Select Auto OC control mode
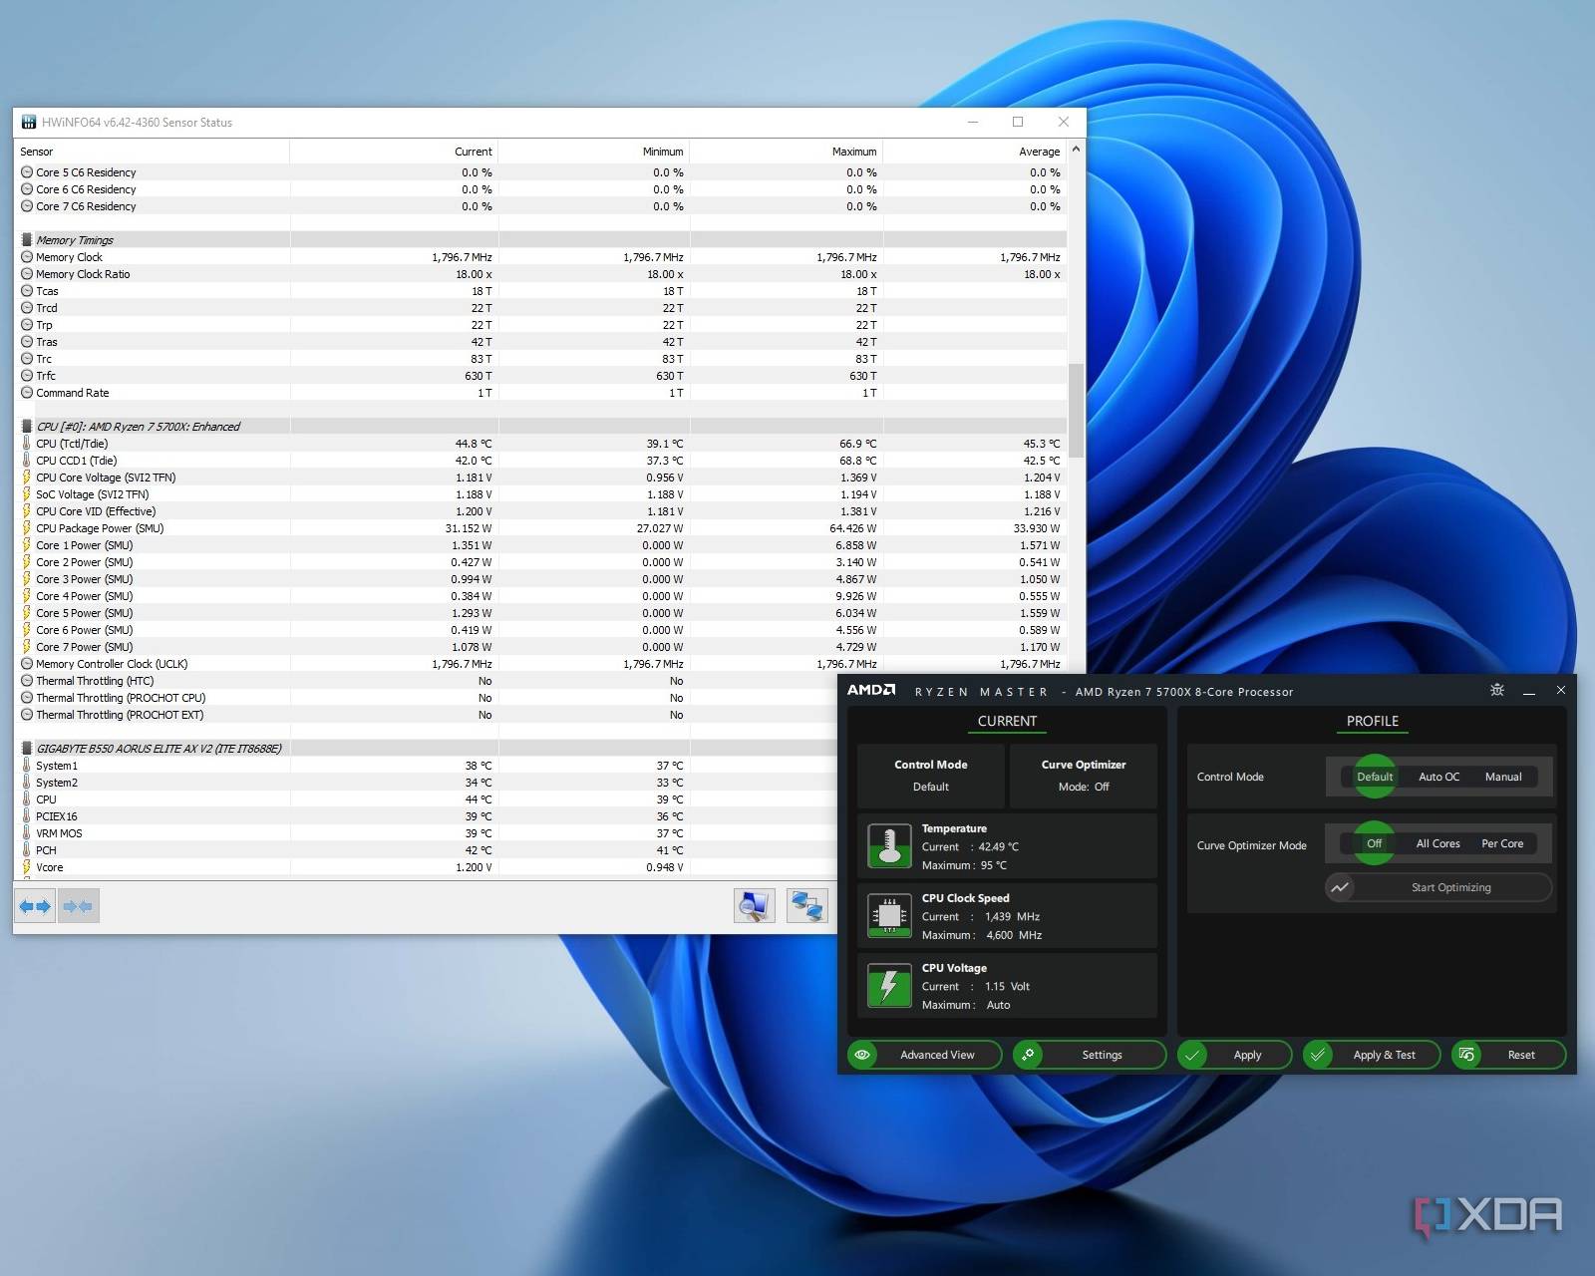Viewport: 1595px width, 1276px height. 1438,777
